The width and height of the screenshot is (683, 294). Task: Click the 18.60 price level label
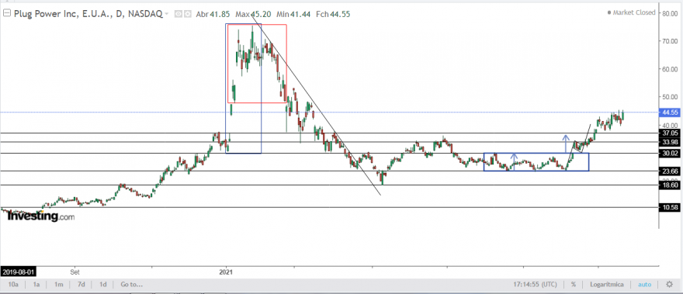671,185
